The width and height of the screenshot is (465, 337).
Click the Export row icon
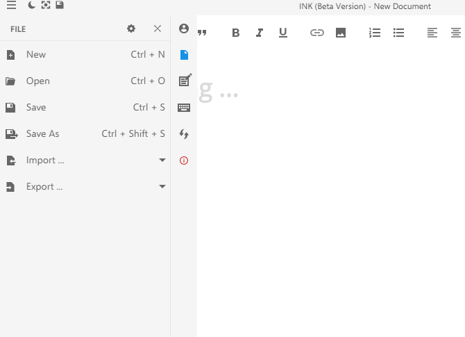click(x=10, y=187)
